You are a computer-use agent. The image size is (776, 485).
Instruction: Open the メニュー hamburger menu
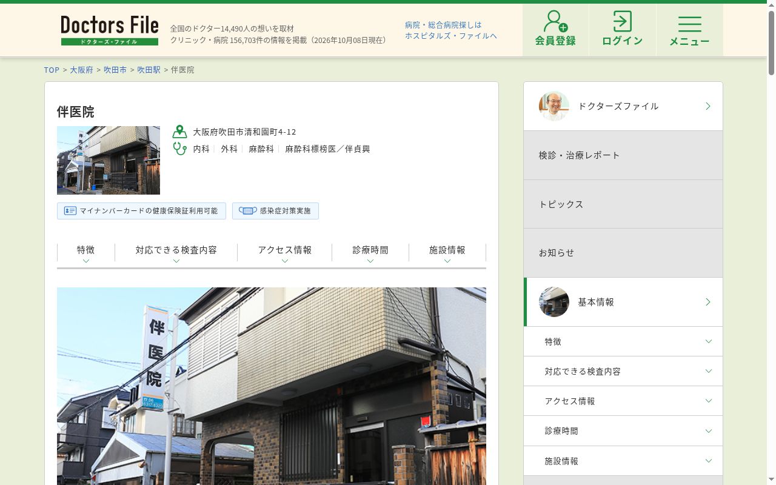coord(690,30)
